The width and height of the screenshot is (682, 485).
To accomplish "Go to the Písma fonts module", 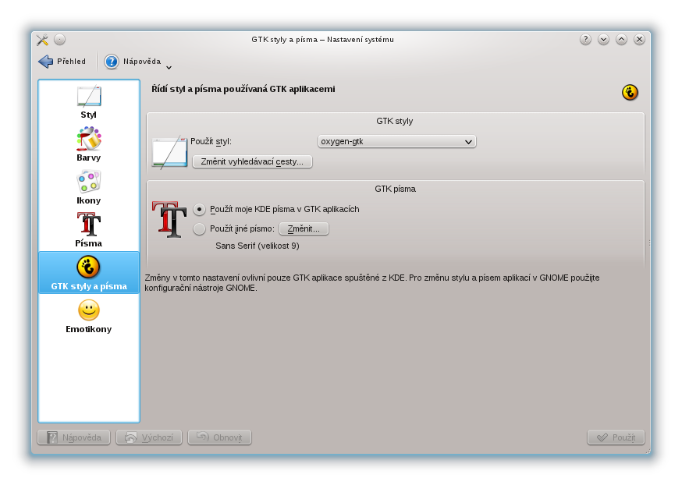I will click(x=89, y=230).
